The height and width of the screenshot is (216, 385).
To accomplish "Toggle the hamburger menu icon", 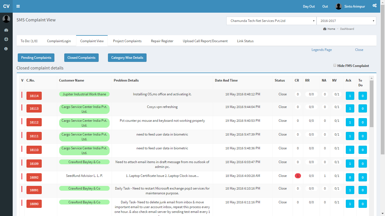I will coord(18,6).
